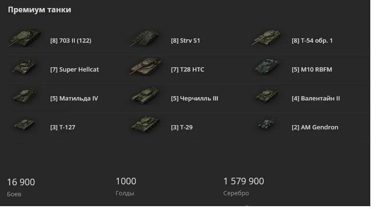Click the Валентайн II tank icon
376x209 pixels.
267,97
